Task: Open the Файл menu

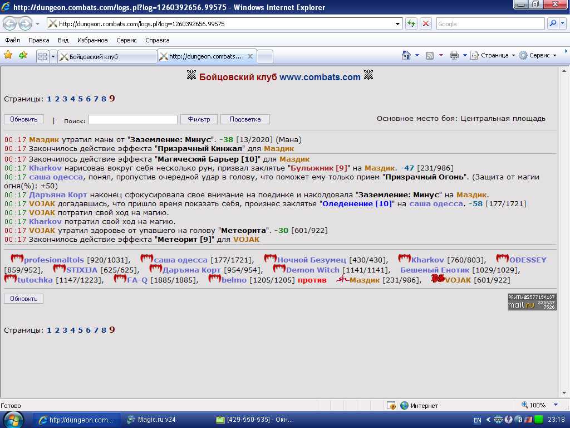Action: [x=13, y=40]
